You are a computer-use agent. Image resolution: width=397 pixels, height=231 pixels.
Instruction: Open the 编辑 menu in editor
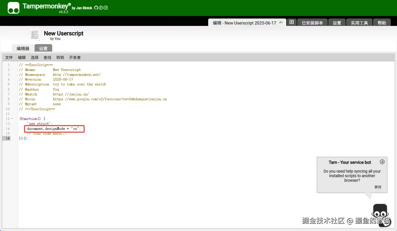coord(22,58)
